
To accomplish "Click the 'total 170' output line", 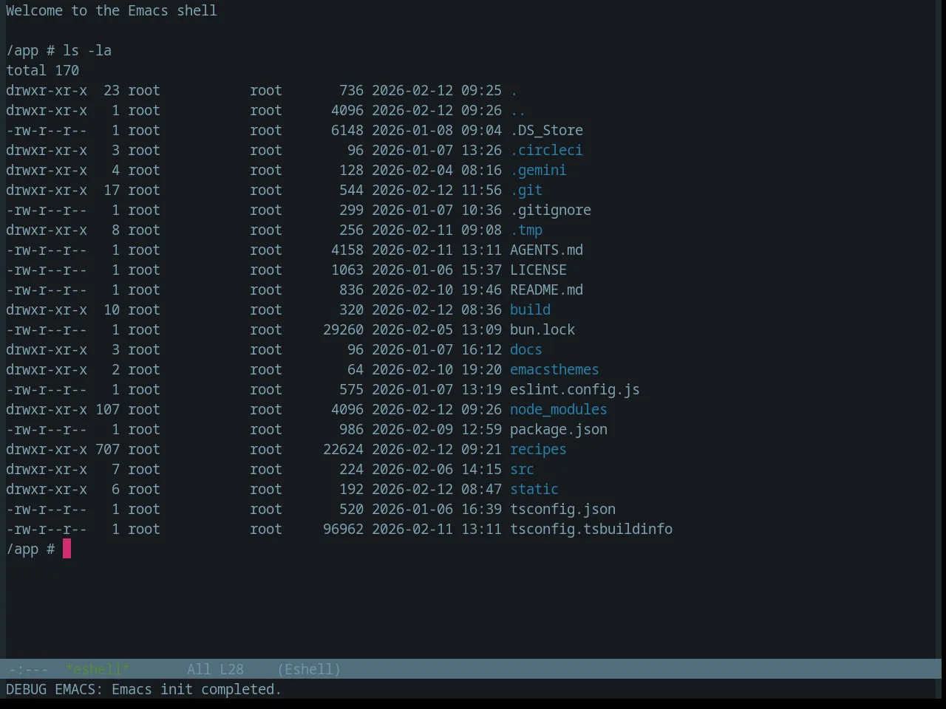I will tap(42, 70).
